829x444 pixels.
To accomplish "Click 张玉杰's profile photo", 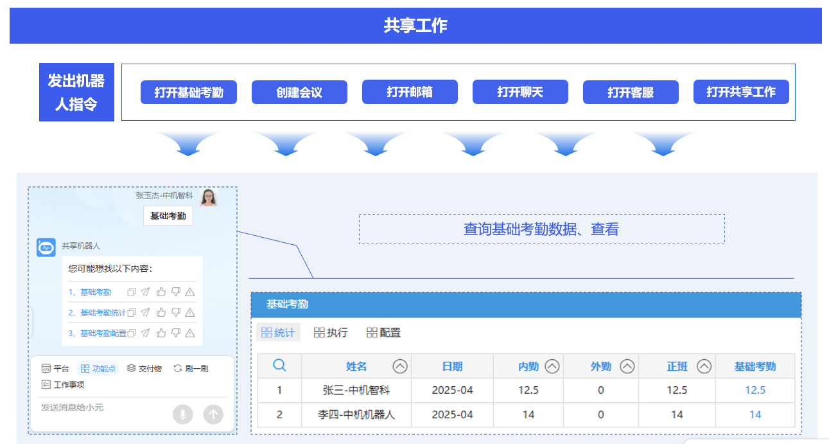I will click(209, 197).
